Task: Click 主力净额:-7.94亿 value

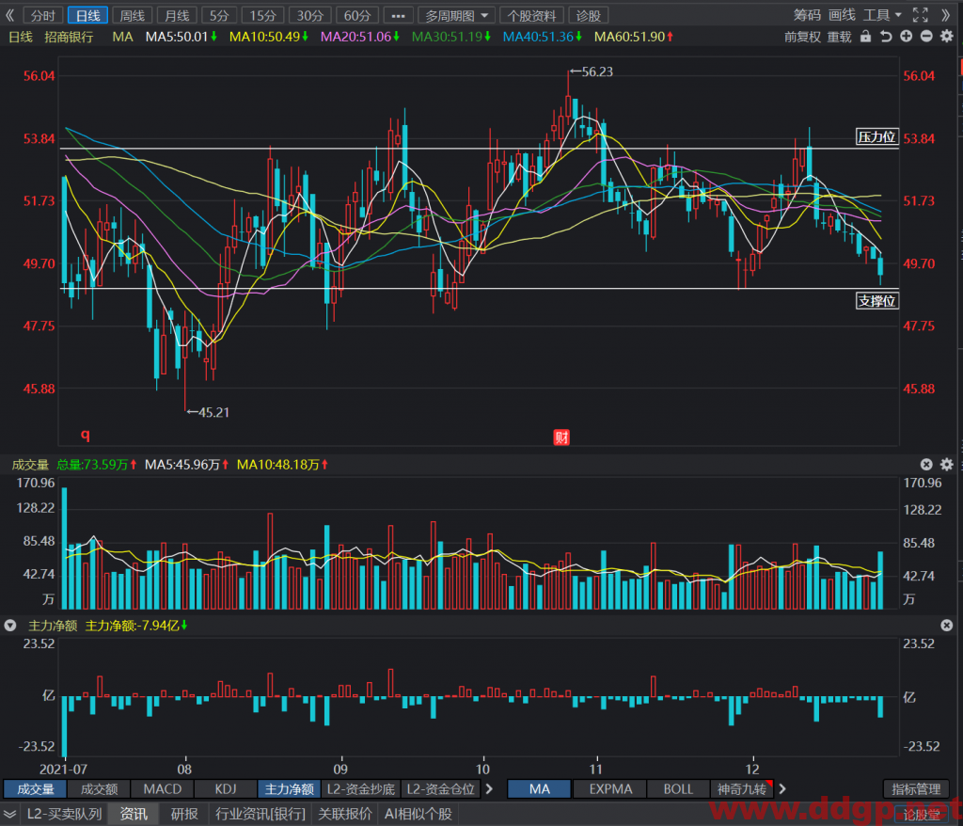Action: [x=135, y=625]
